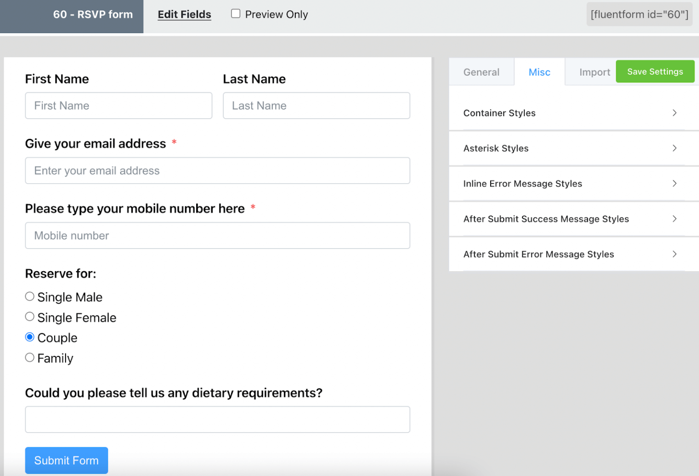Select the Couple radio button
The width and height of the screenshot is (699, 476).
[x=30, y=337]
